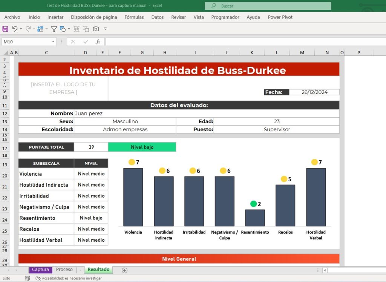Click horizontal scrollbar left arrow

click(x=325, y=270)
